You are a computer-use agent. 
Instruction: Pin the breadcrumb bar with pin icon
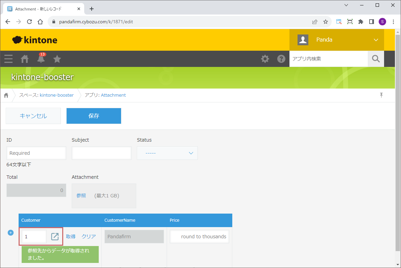click(x=381, y=95)
